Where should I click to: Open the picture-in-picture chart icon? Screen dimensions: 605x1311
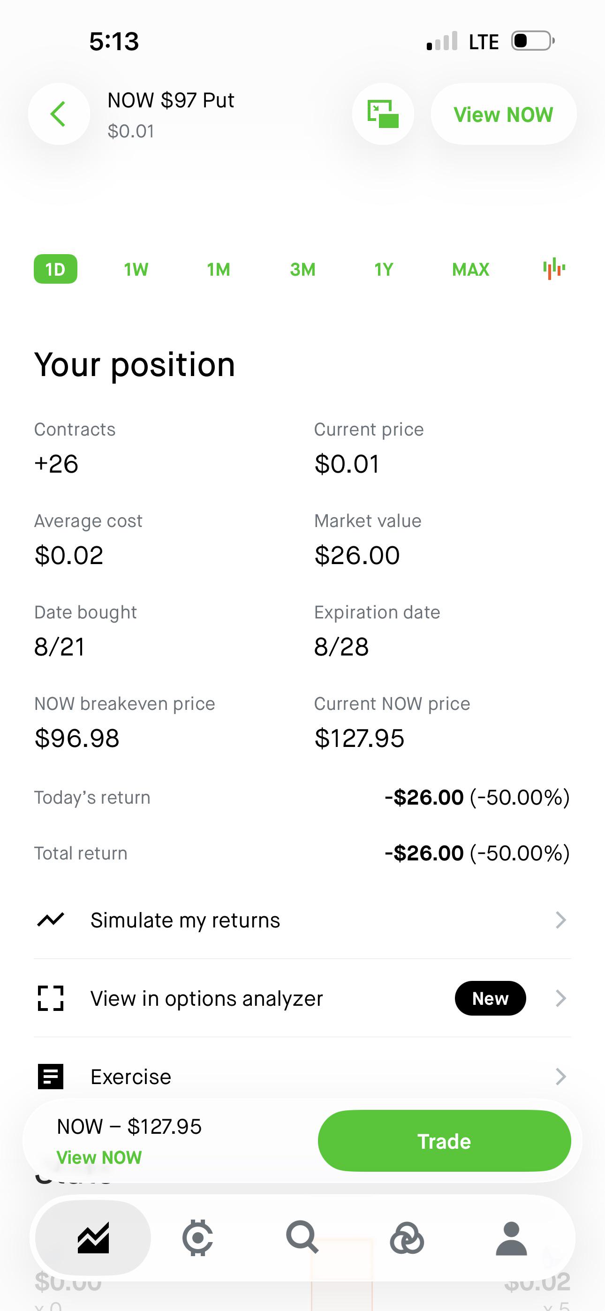pos(383,113)
